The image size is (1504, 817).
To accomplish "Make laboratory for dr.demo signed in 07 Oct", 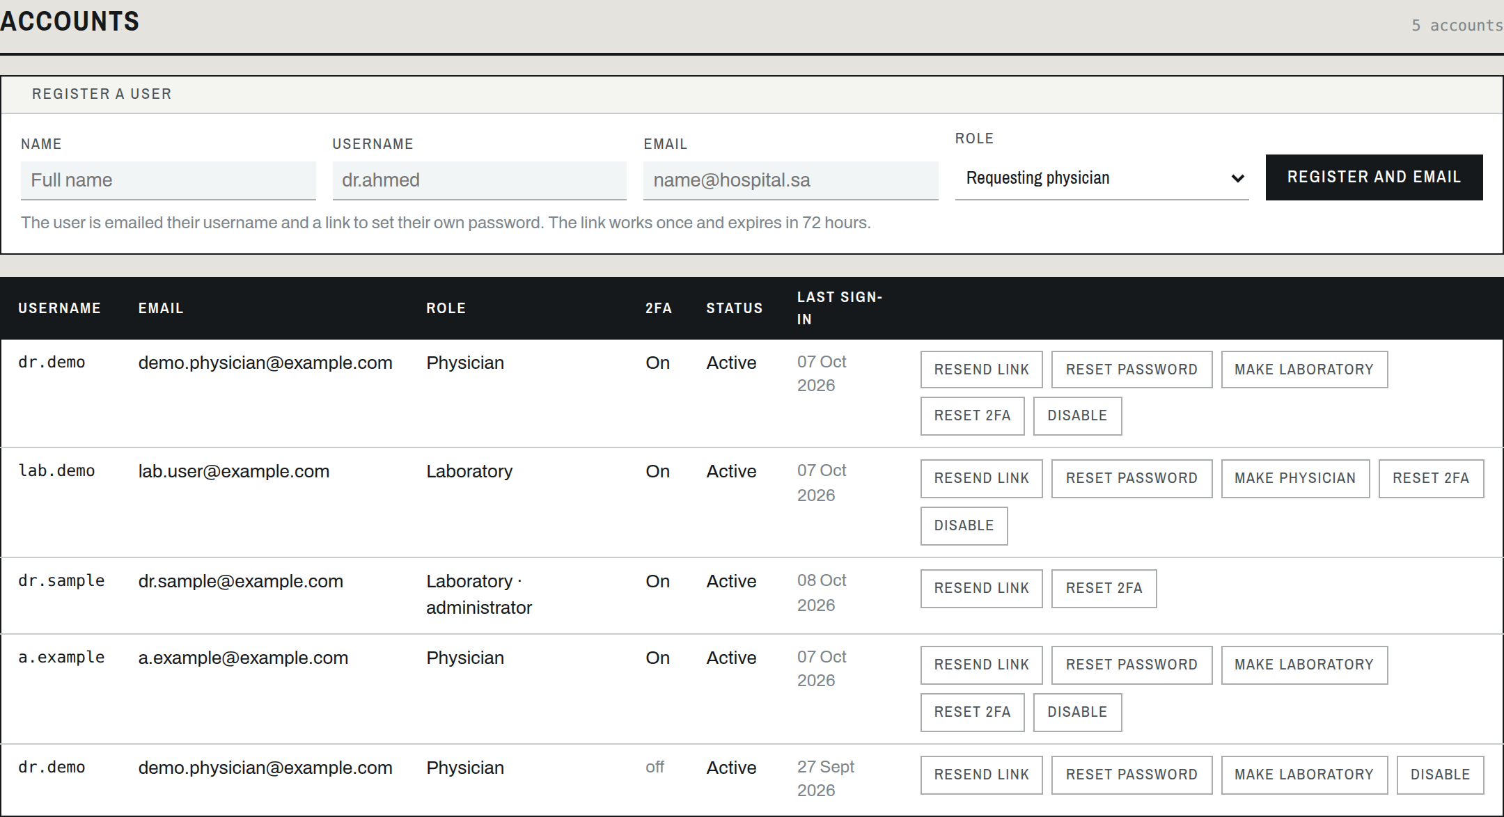I will coord(1304,370).
